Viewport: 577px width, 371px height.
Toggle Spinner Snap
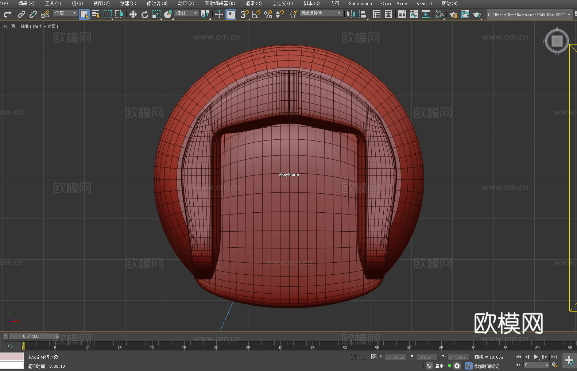pyautogui.click(x=280, y=14)
